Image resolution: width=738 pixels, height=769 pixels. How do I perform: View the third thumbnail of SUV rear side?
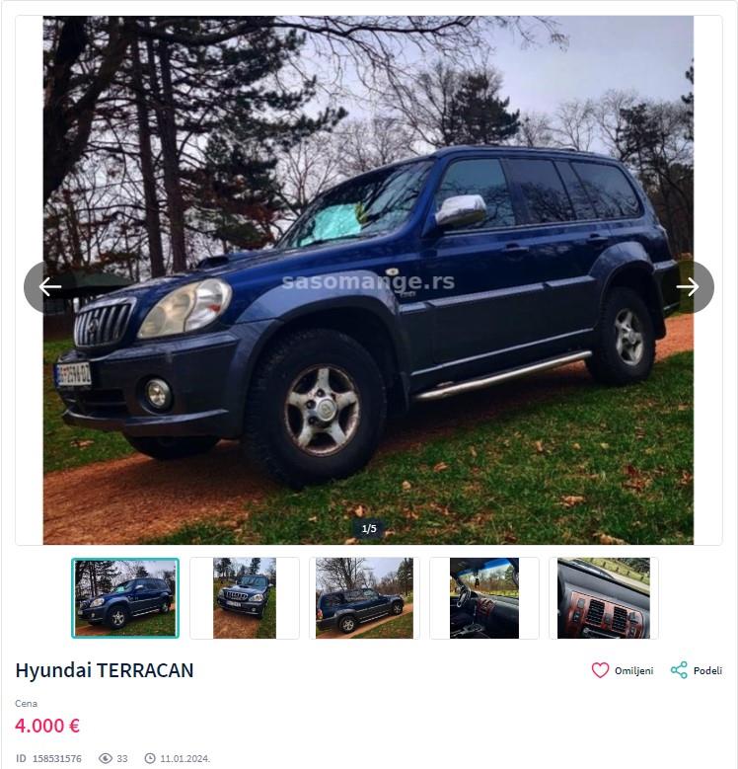click(x=364, y=598)
